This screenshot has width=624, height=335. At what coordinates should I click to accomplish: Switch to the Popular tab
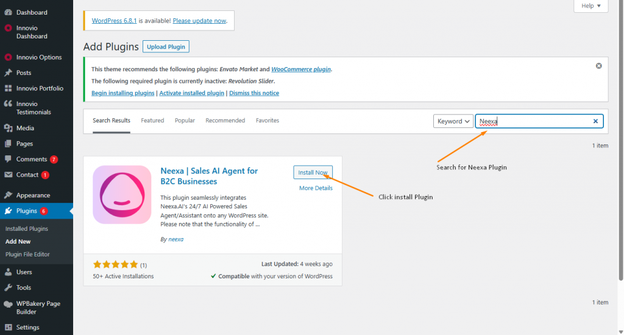185,121
